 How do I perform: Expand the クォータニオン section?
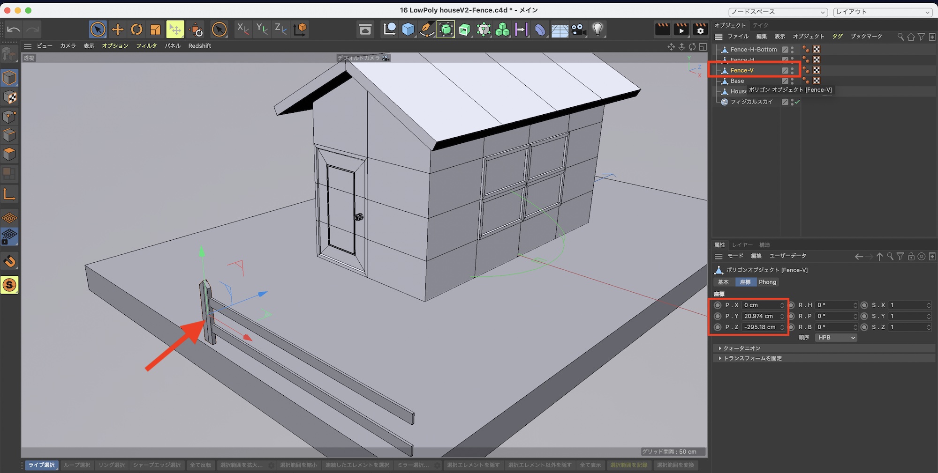[x=741, y=348]
